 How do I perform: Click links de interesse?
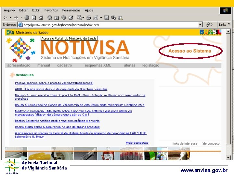[185, 143]
